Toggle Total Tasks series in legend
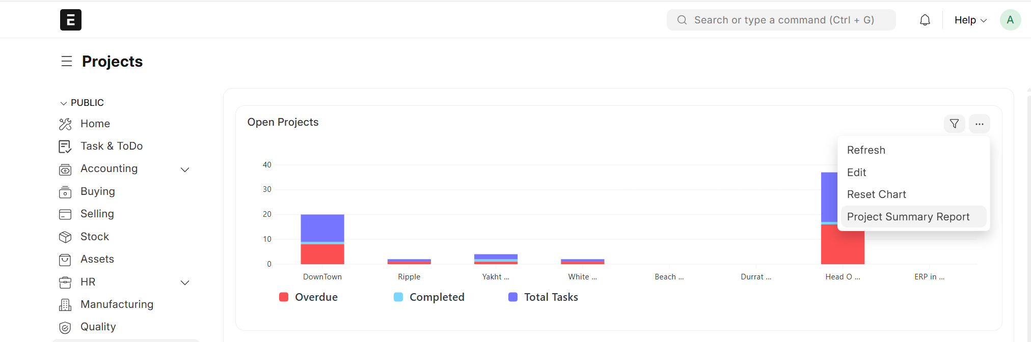1031x342 pixels. (543, 297)
